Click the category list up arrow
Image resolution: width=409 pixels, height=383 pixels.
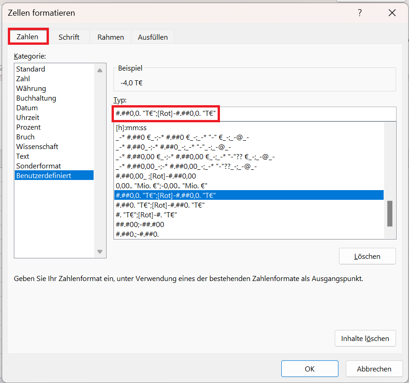(100, 71)
